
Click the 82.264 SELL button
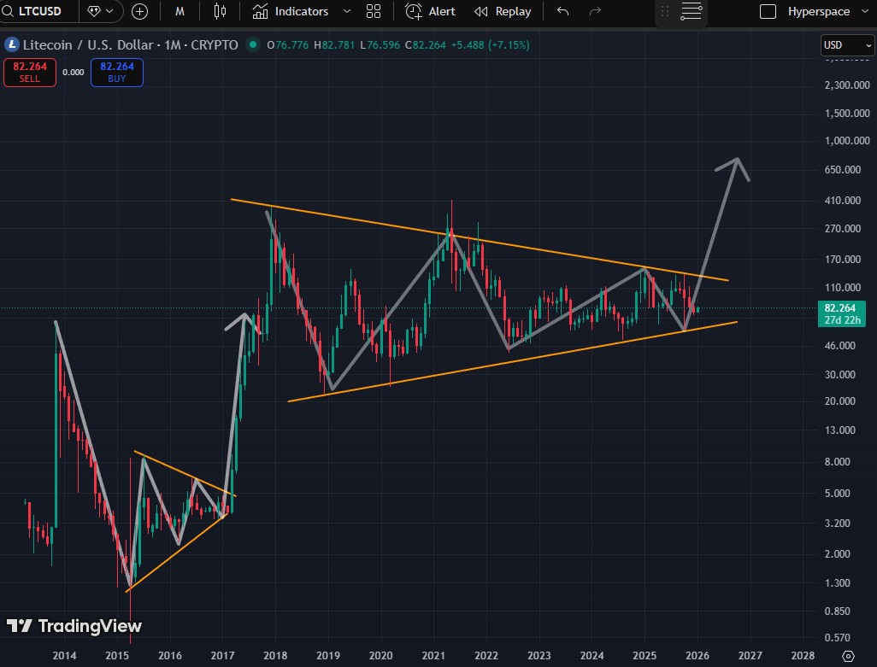30,72
